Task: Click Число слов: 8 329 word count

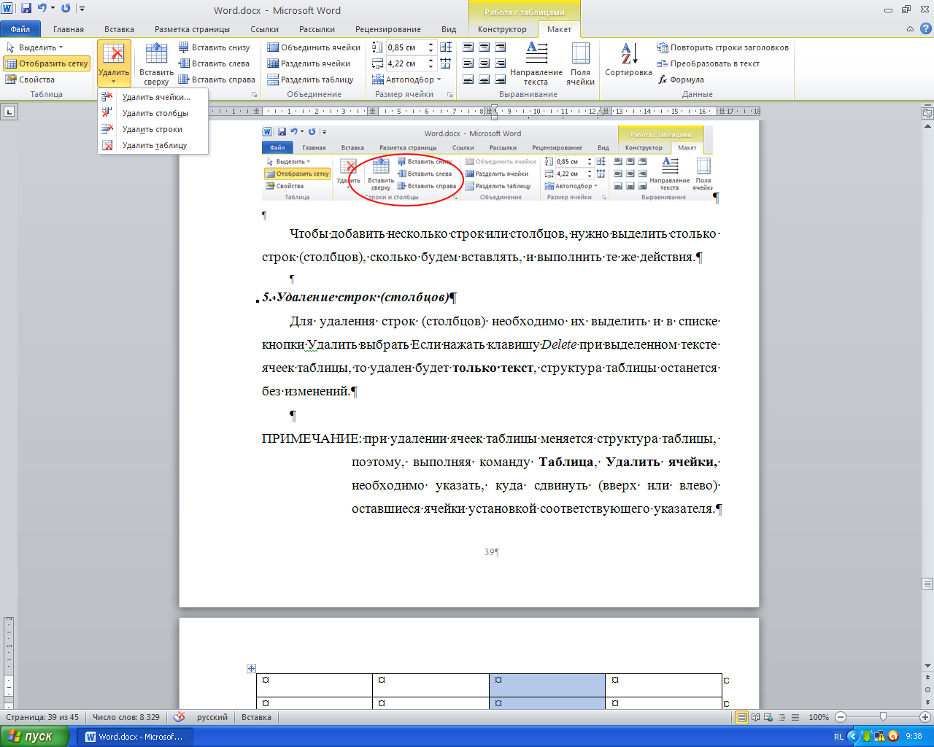Action: (126, 717)
